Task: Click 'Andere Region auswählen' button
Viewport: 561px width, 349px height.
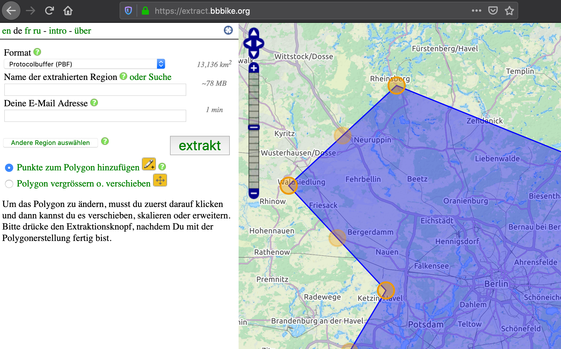Action: pyautogui.click(x=50, y=143)
